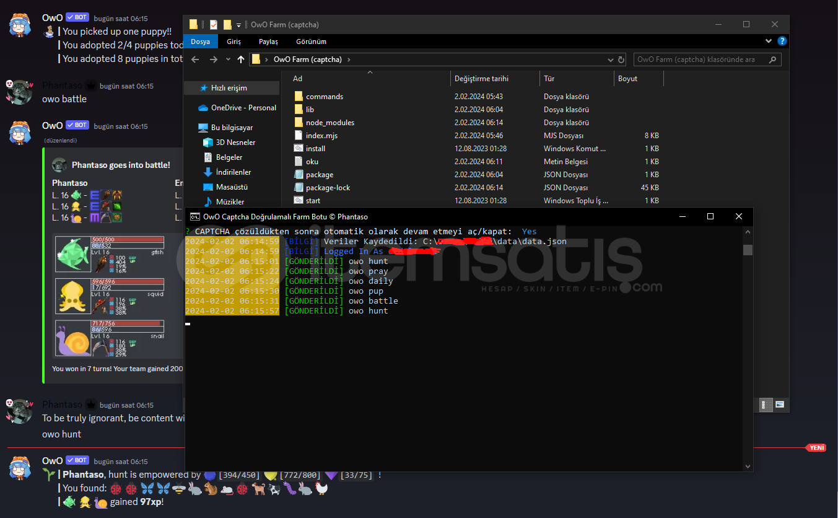
Task: Select the node_modules folder
Action: point(330,123)
